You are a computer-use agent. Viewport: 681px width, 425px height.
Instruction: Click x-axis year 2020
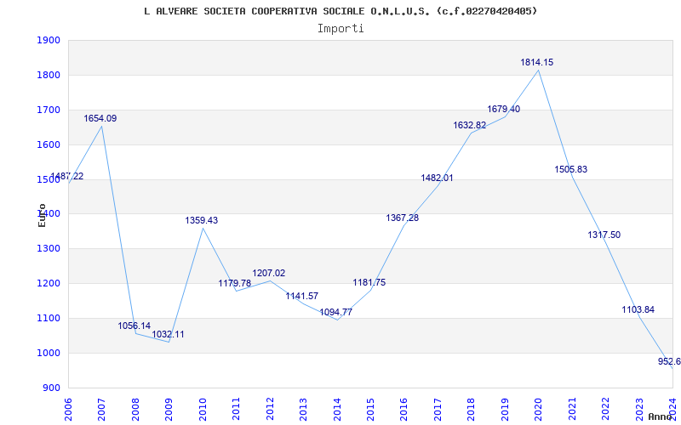(x=539, y=409)
